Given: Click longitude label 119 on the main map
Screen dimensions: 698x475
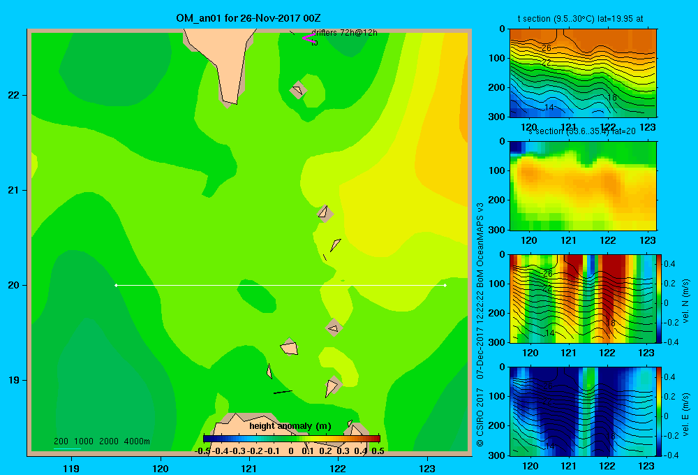Looking at the screenshot, I should tap(71, 468).
